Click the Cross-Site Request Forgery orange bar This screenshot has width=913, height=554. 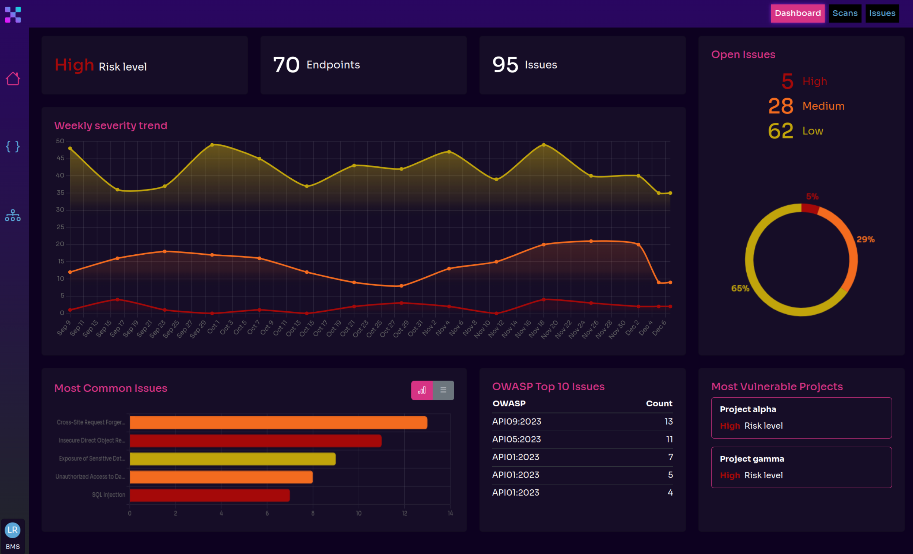[x=278, y=422]
